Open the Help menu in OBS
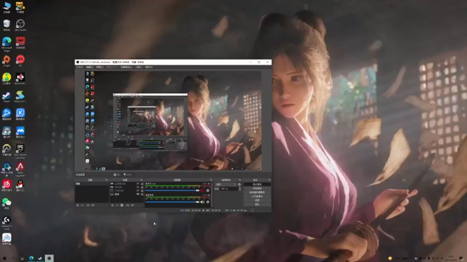The image size is (467, 262). pos(149,67)
